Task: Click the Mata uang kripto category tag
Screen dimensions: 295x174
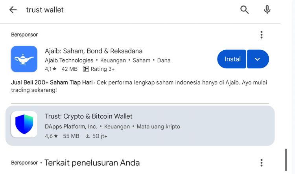Action: tap(158, 126)
